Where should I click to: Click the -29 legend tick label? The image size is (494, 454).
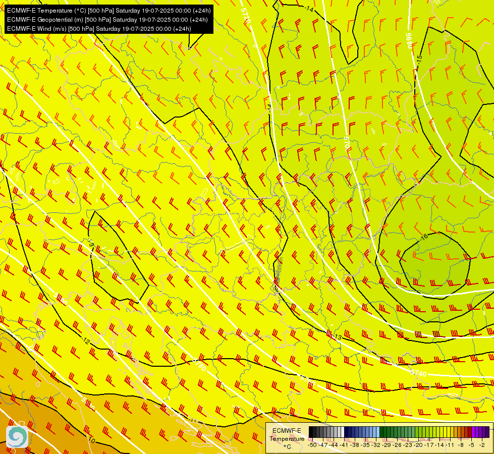click(387, 445)
